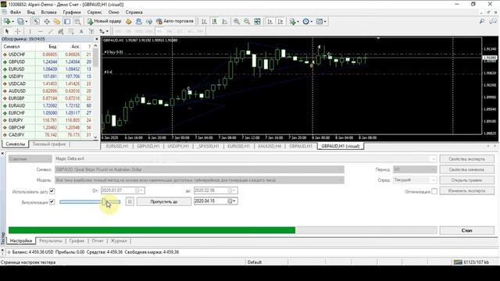500x281 pixels.
Task: Click the visualization speed slider
Action: [90, 201]
